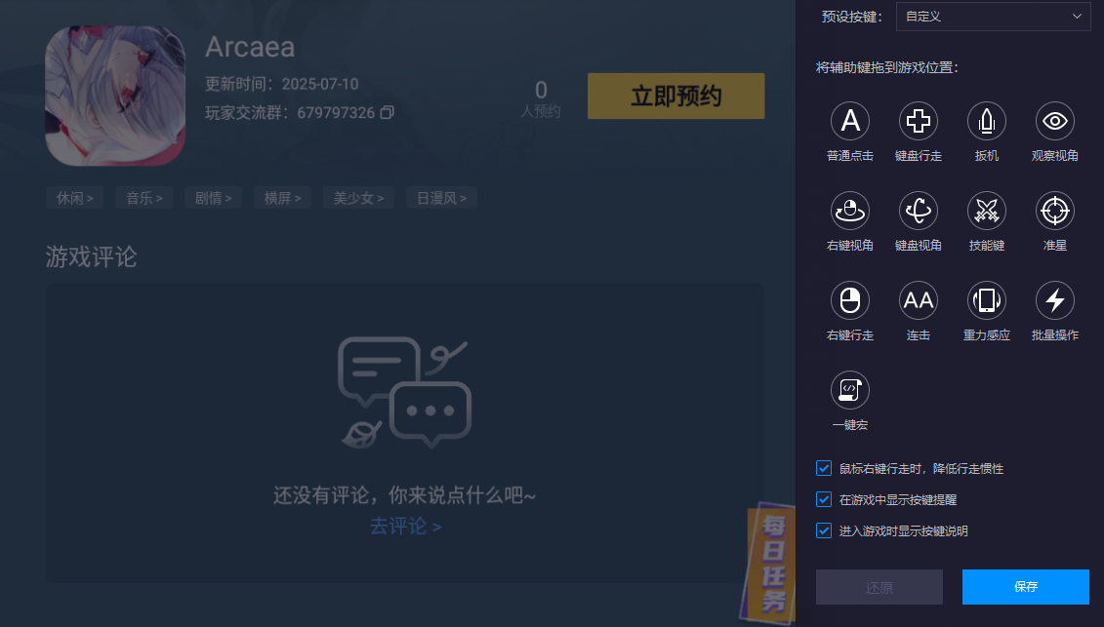Open the 预设按键 preset dropdown
Viewport: 1104px width, 627px height.
pyautogui.click(x=993, y=17)
